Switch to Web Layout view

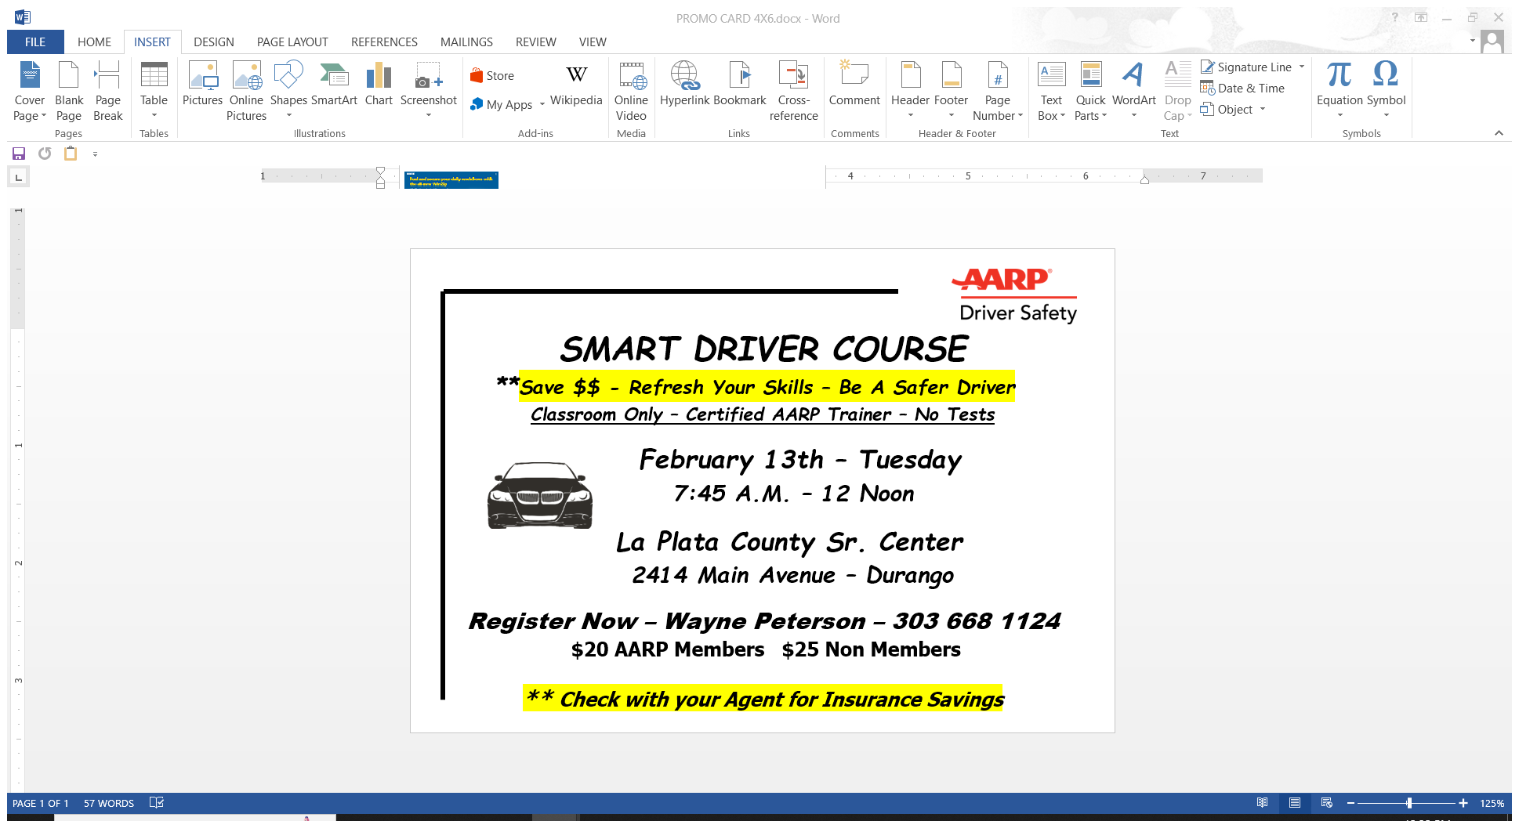click(x=1327, y=803)
